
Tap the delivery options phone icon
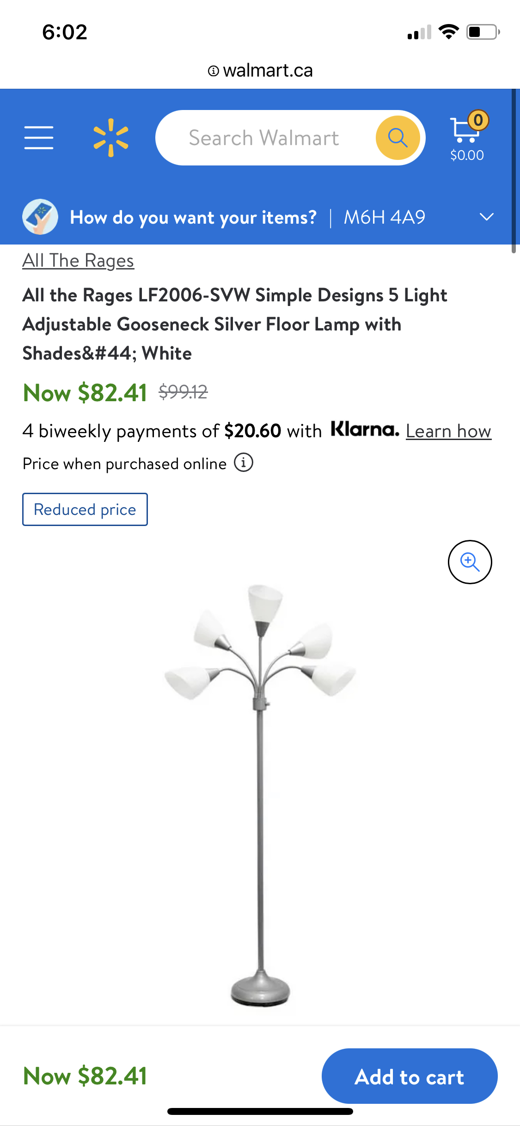click(x=40, y=217)
